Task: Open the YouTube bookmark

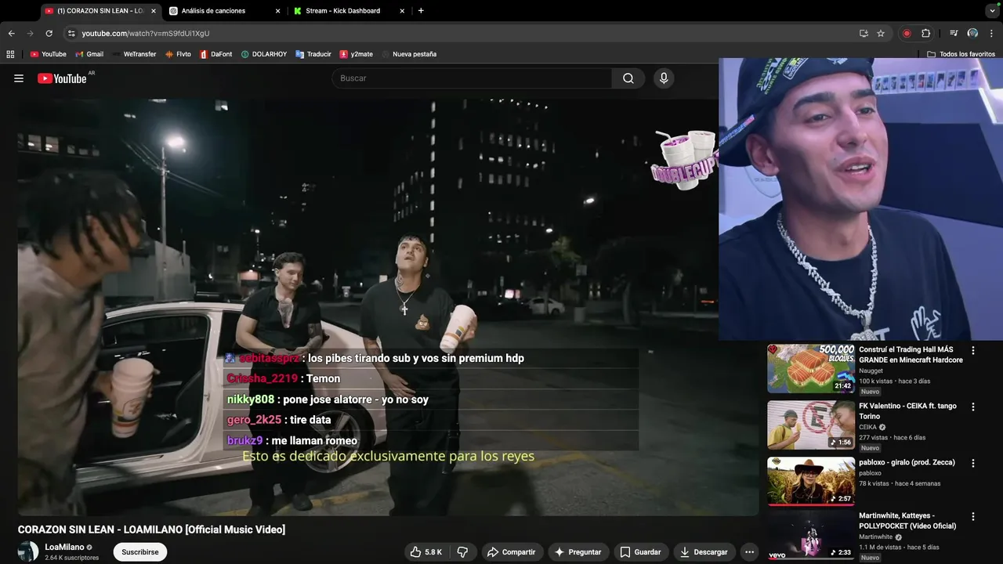Action: (48, 54)
